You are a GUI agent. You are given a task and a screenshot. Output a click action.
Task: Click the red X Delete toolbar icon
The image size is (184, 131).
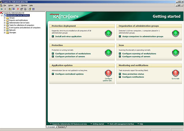point(18,9)
